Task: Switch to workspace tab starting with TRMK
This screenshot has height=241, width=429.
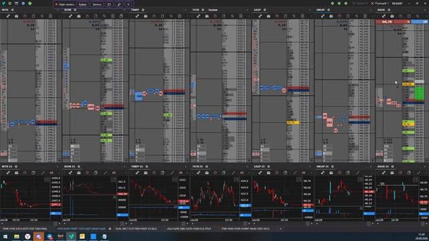Action: pyautogui.click(x=25, y=229)
